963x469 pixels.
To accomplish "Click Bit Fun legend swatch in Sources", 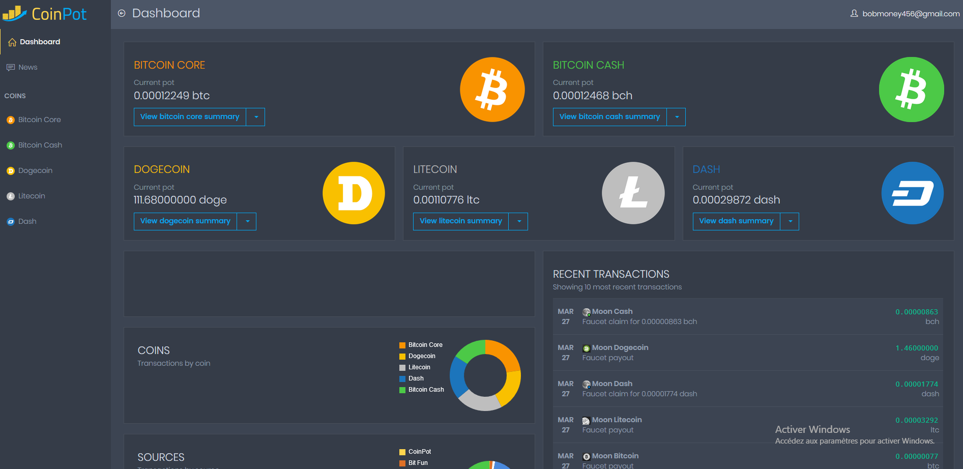I will click(x=402, y=463).
